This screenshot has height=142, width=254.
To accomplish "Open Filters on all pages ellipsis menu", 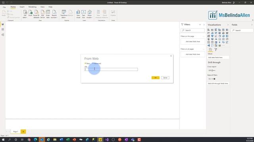I will 204,49.
